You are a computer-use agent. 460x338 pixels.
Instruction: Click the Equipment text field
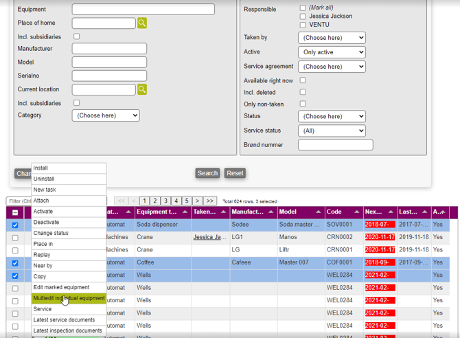click(143, 10)
